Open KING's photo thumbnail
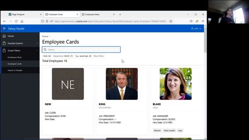Screen dimensions: 249x140 122,84
